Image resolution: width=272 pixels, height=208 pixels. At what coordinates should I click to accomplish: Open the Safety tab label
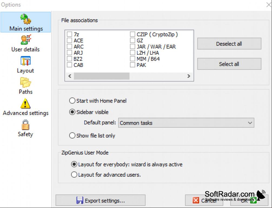pyautogui.click(x=25, y=134)
